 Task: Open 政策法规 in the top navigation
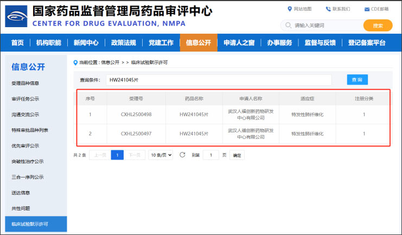[123, 43]
